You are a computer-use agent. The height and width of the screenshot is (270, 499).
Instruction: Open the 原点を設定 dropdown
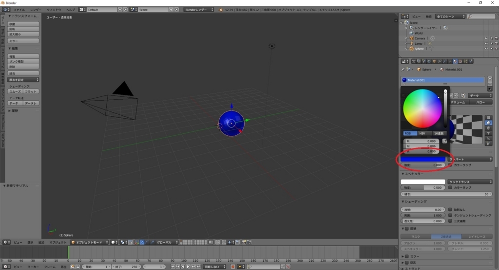tap(23, 80)
